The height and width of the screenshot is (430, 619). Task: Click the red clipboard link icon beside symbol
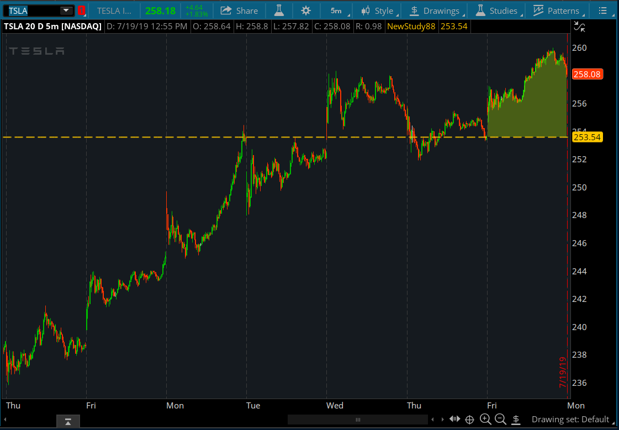click(82, 10)
